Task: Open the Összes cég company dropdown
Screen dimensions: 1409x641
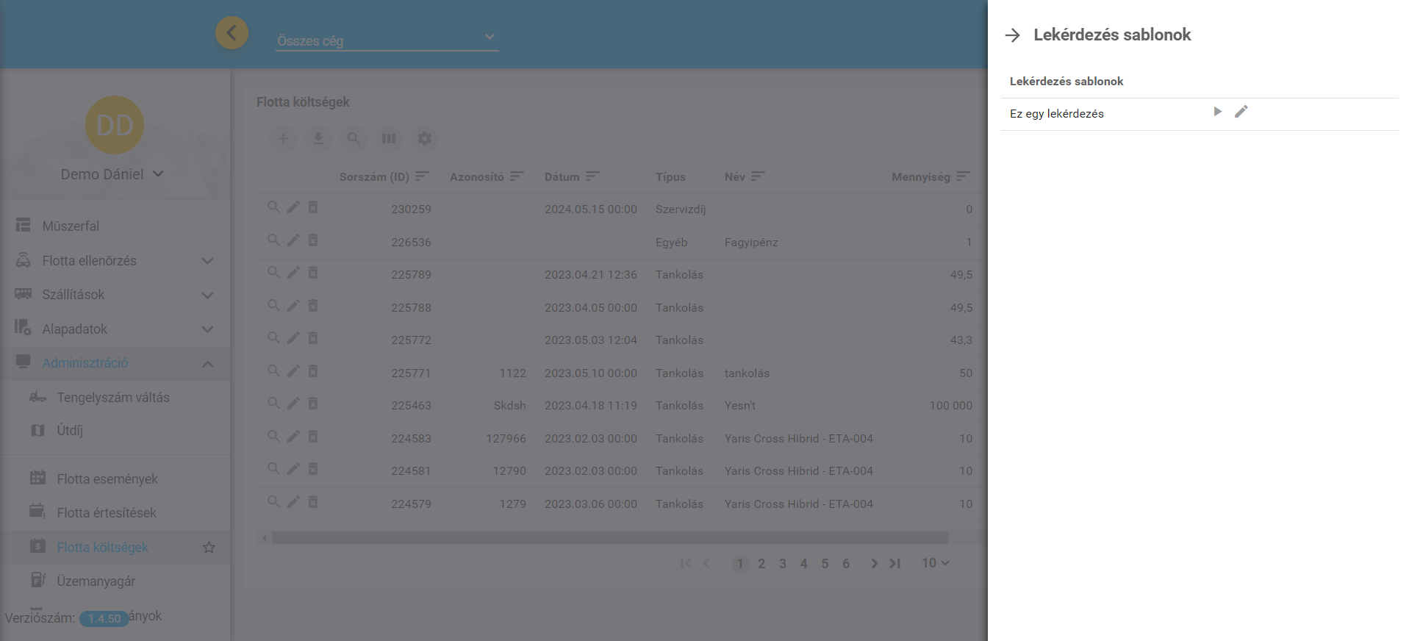Action: pyautogui.click(x=387, y=40)
